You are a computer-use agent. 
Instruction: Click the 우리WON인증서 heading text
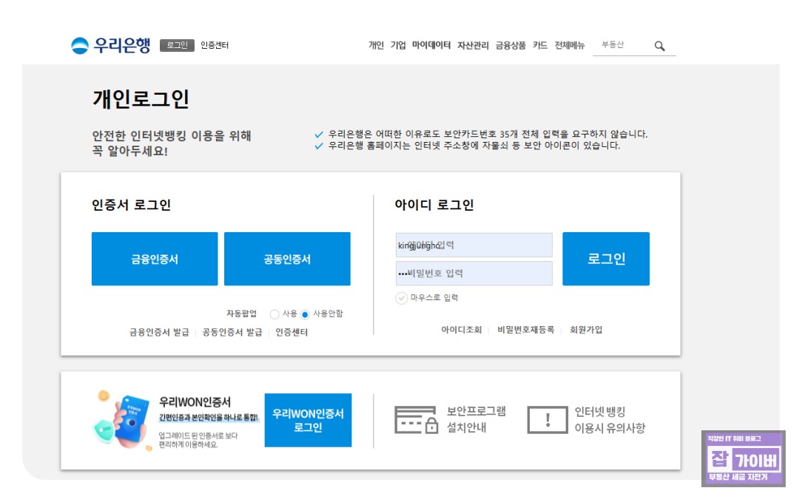coord(195,401)
